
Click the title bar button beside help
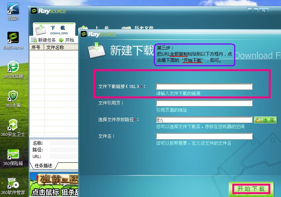[263, 10]
